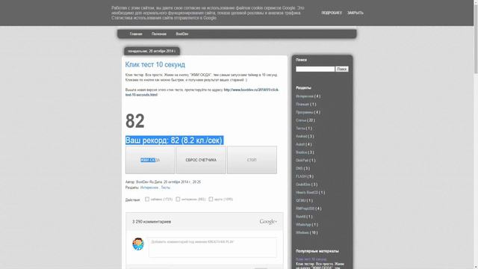
Task: Open sidebar section WhatsApp (1)
Action: point(303,224)
